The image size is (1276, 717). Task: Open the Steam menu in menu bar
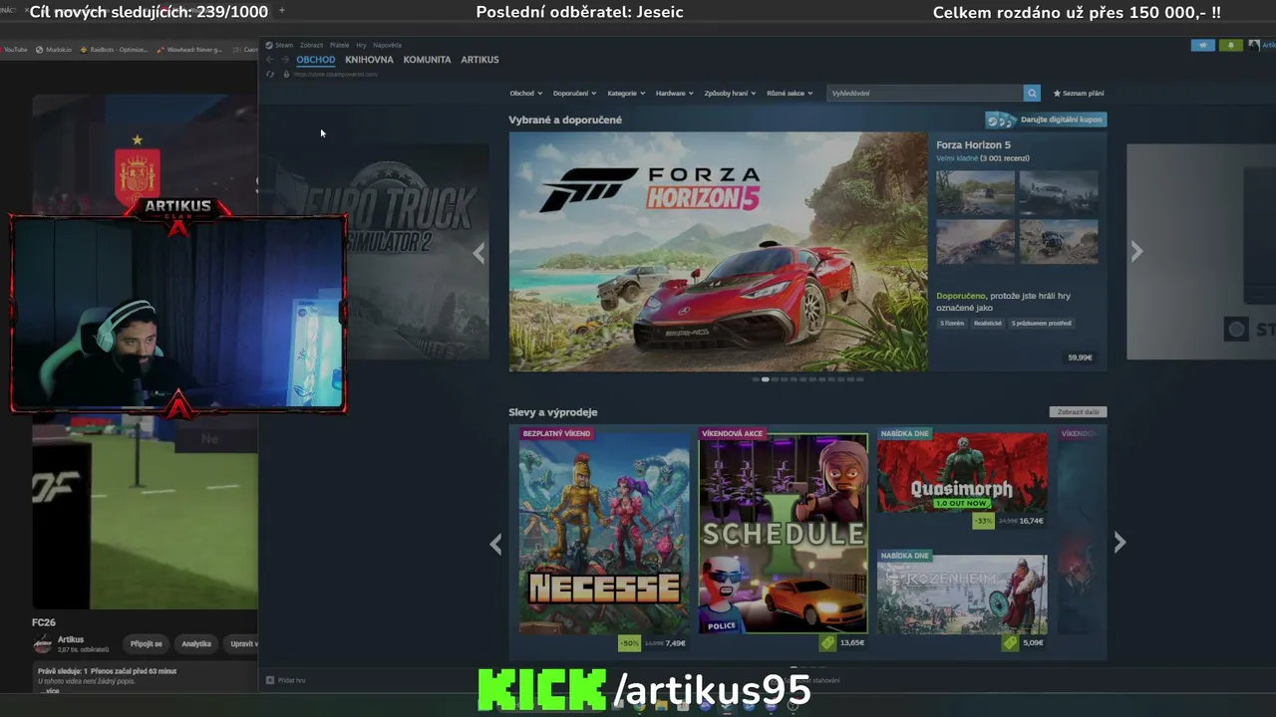(x=284, y=45)
